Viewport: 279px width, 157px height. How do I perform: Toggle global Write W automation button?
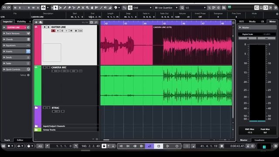tap(33, 8)
